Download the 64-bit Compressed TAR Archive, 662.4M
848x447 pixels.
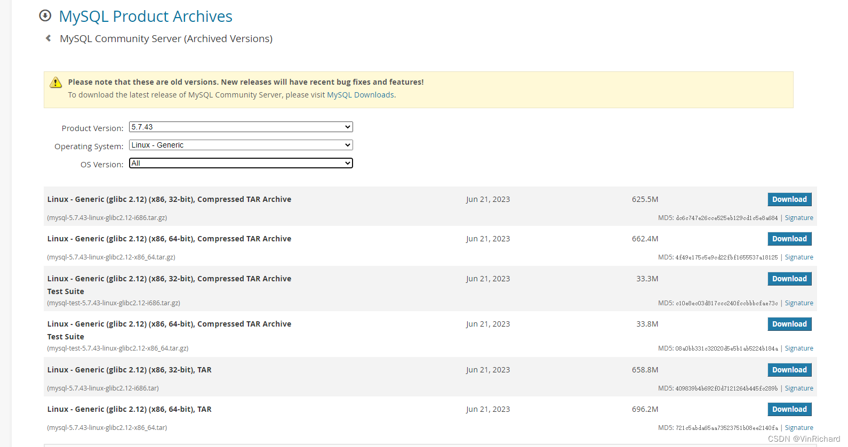pyautogui.click(x=789, y=239)
